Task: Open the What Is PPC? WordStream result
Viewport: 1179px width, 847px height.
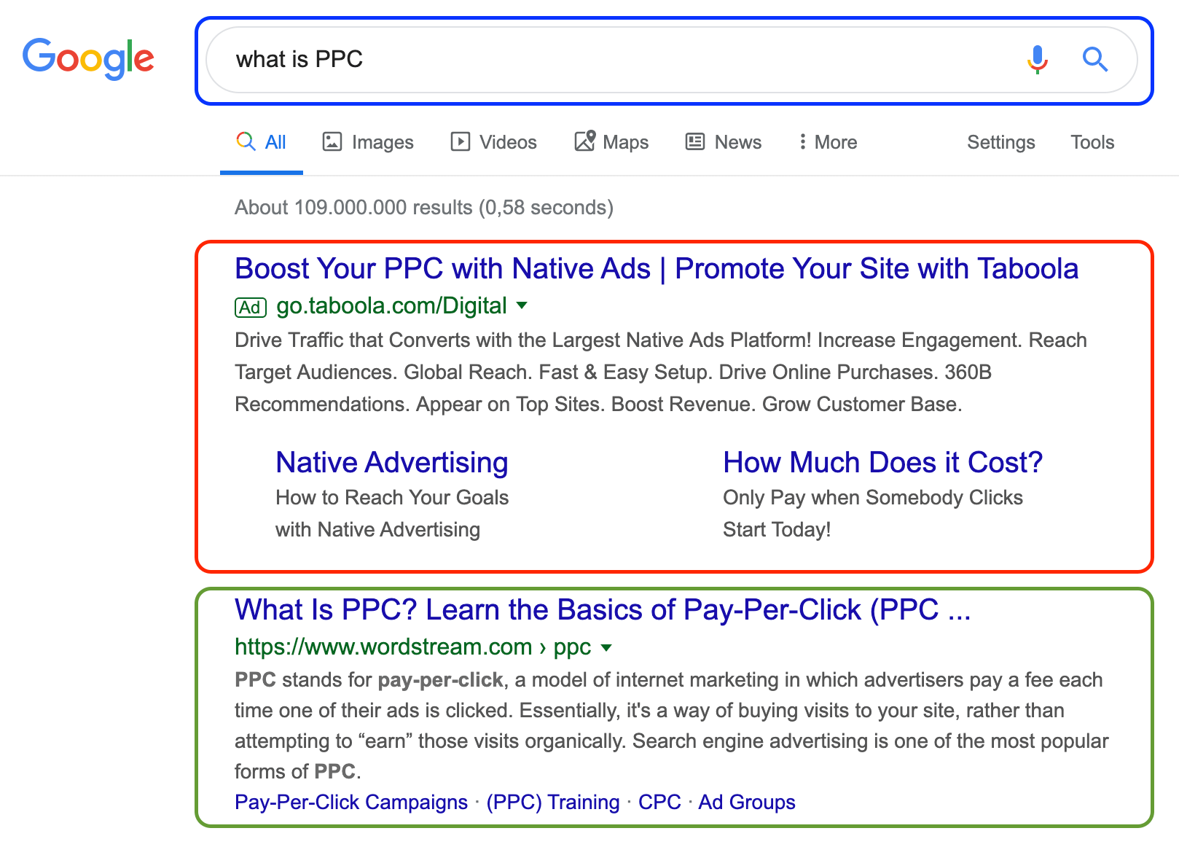Action: point(603,610)
